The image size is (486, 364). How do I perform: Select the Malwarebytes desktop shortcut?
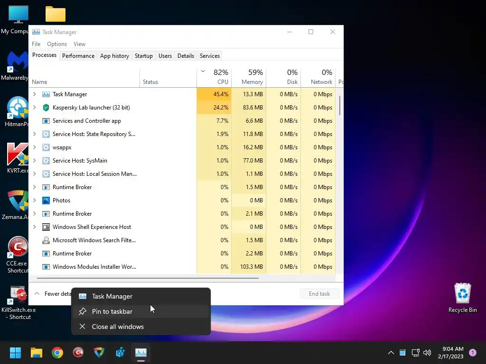(x=14, y=66)
